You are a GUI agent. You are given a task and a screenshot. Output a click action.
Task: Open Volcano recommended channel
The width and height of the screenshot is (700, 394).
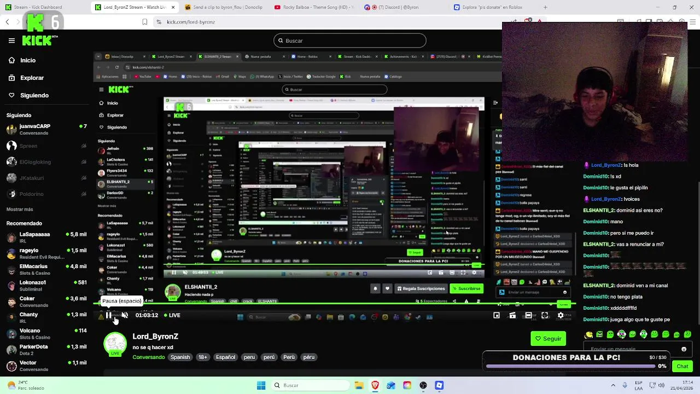tap(46, 333)
